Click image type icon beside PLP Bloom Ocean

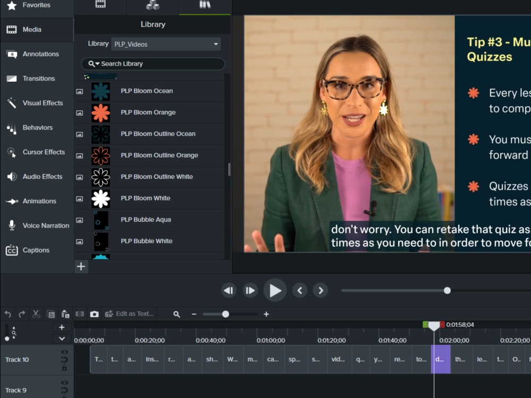coord(80,91)
